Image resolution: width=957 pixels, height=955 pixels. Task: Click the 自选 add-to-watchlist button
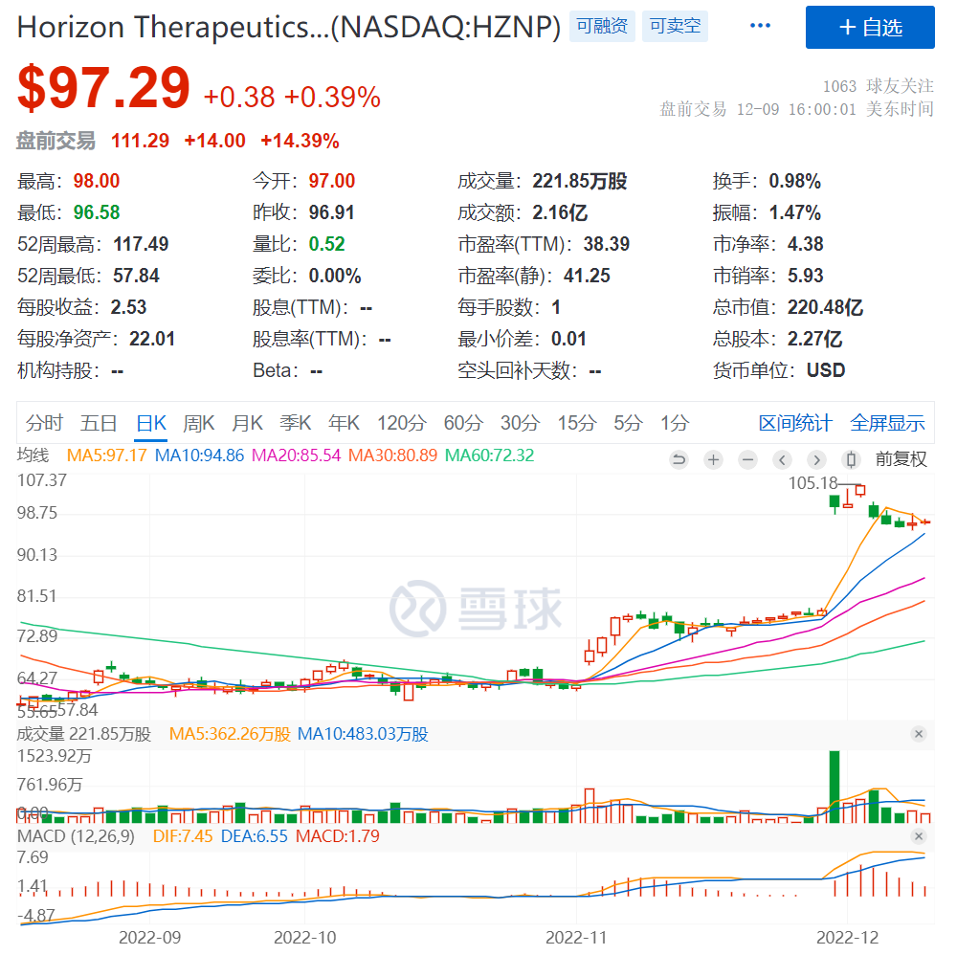point(870,28)
